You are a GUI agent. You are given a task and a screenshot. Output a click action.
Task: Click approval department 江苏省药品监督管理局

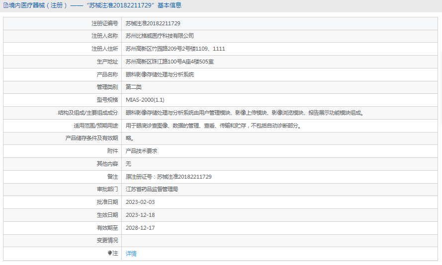click(152, 190)
